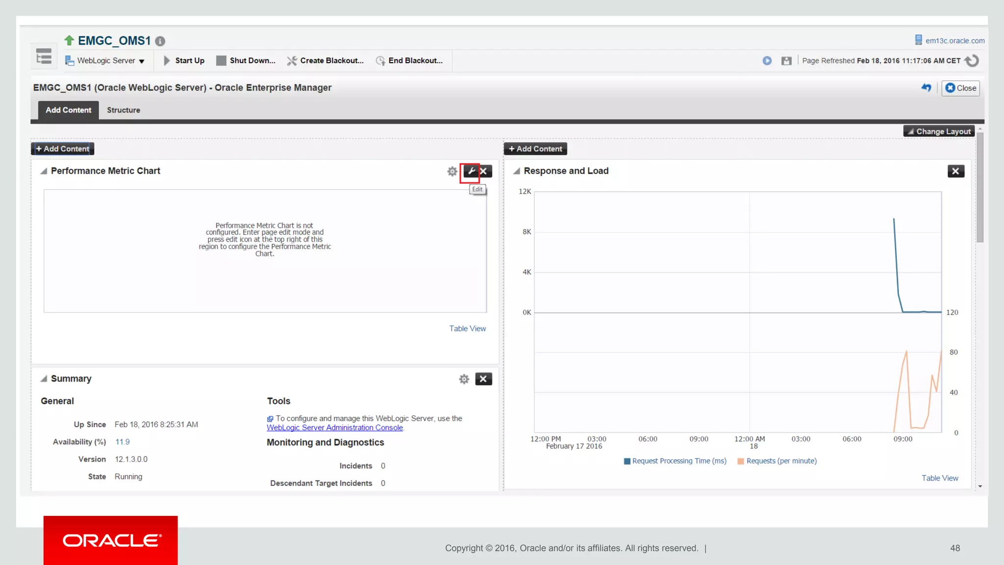Collapse the Performance Metric Chart region
Screen dimensions: 1004x565
[44, 171]
